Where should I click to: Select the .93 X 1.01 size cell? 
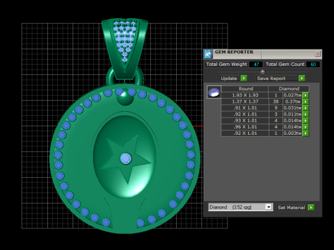(x=245, y=121)
